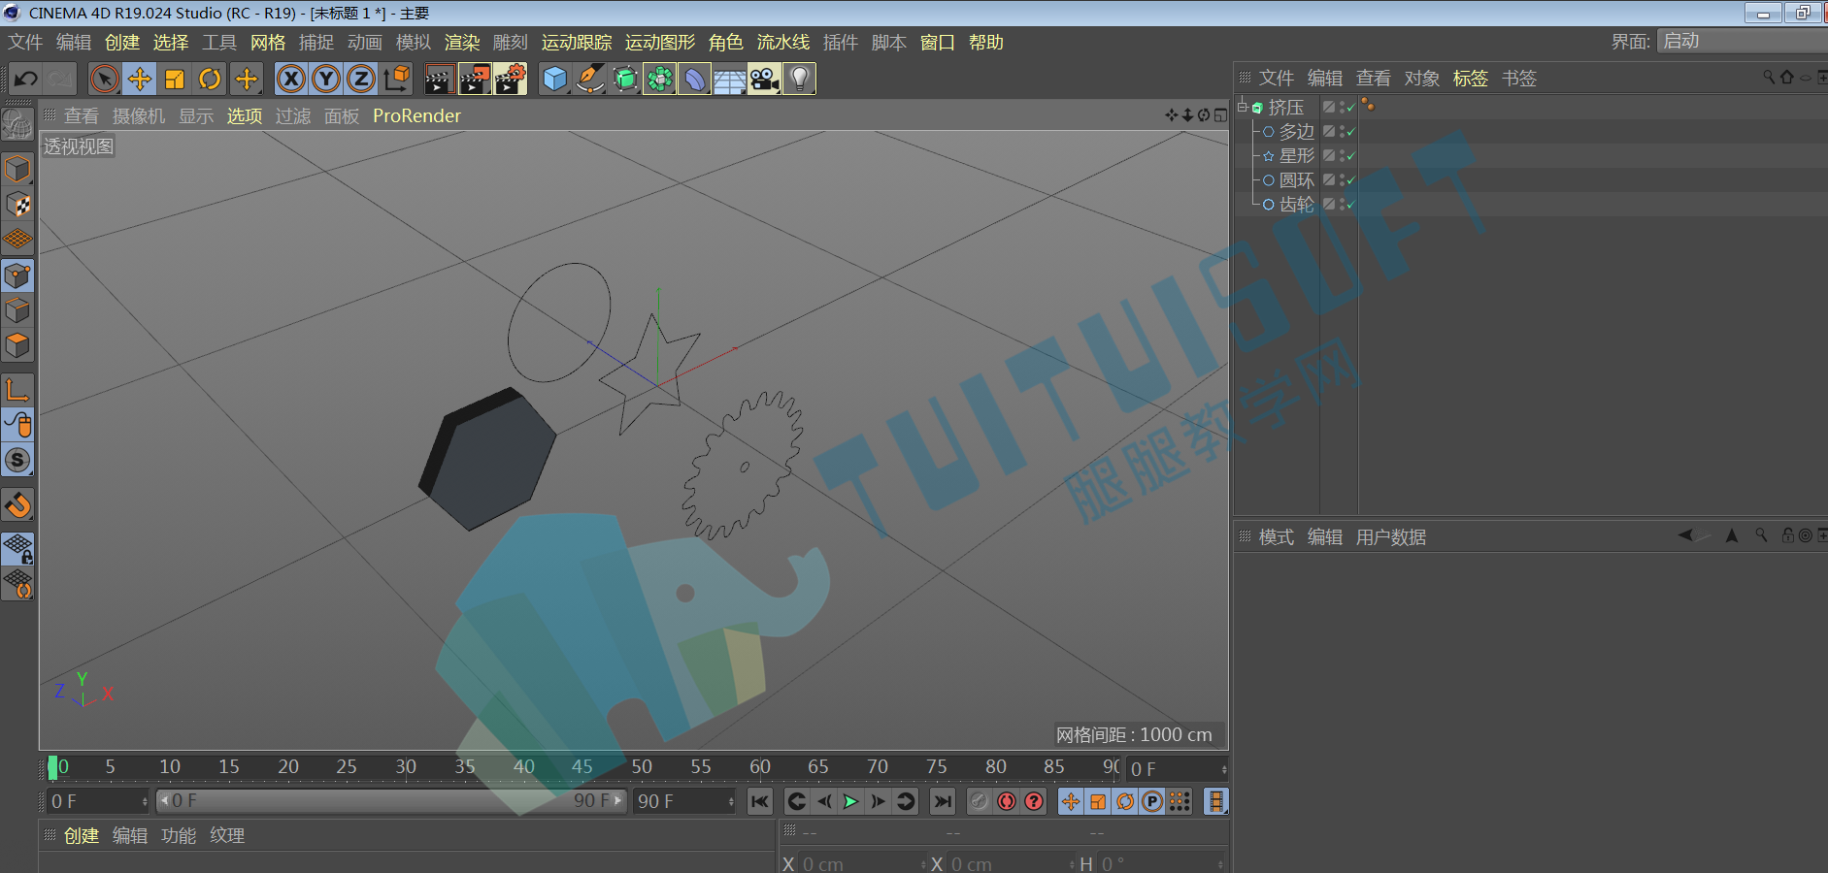Open the 界面 layout dropdown
The width and height of the screenshot is (1828, 873).
(x=1742, y=41)
